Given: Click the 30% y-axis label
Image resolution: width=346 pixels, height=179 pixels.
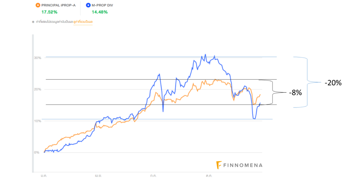Looking at the screenshot, I should (38, 58).
